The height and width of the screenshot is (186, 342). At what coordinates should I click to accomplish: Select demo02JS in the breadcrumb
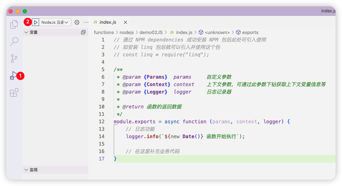pos(151,32)
